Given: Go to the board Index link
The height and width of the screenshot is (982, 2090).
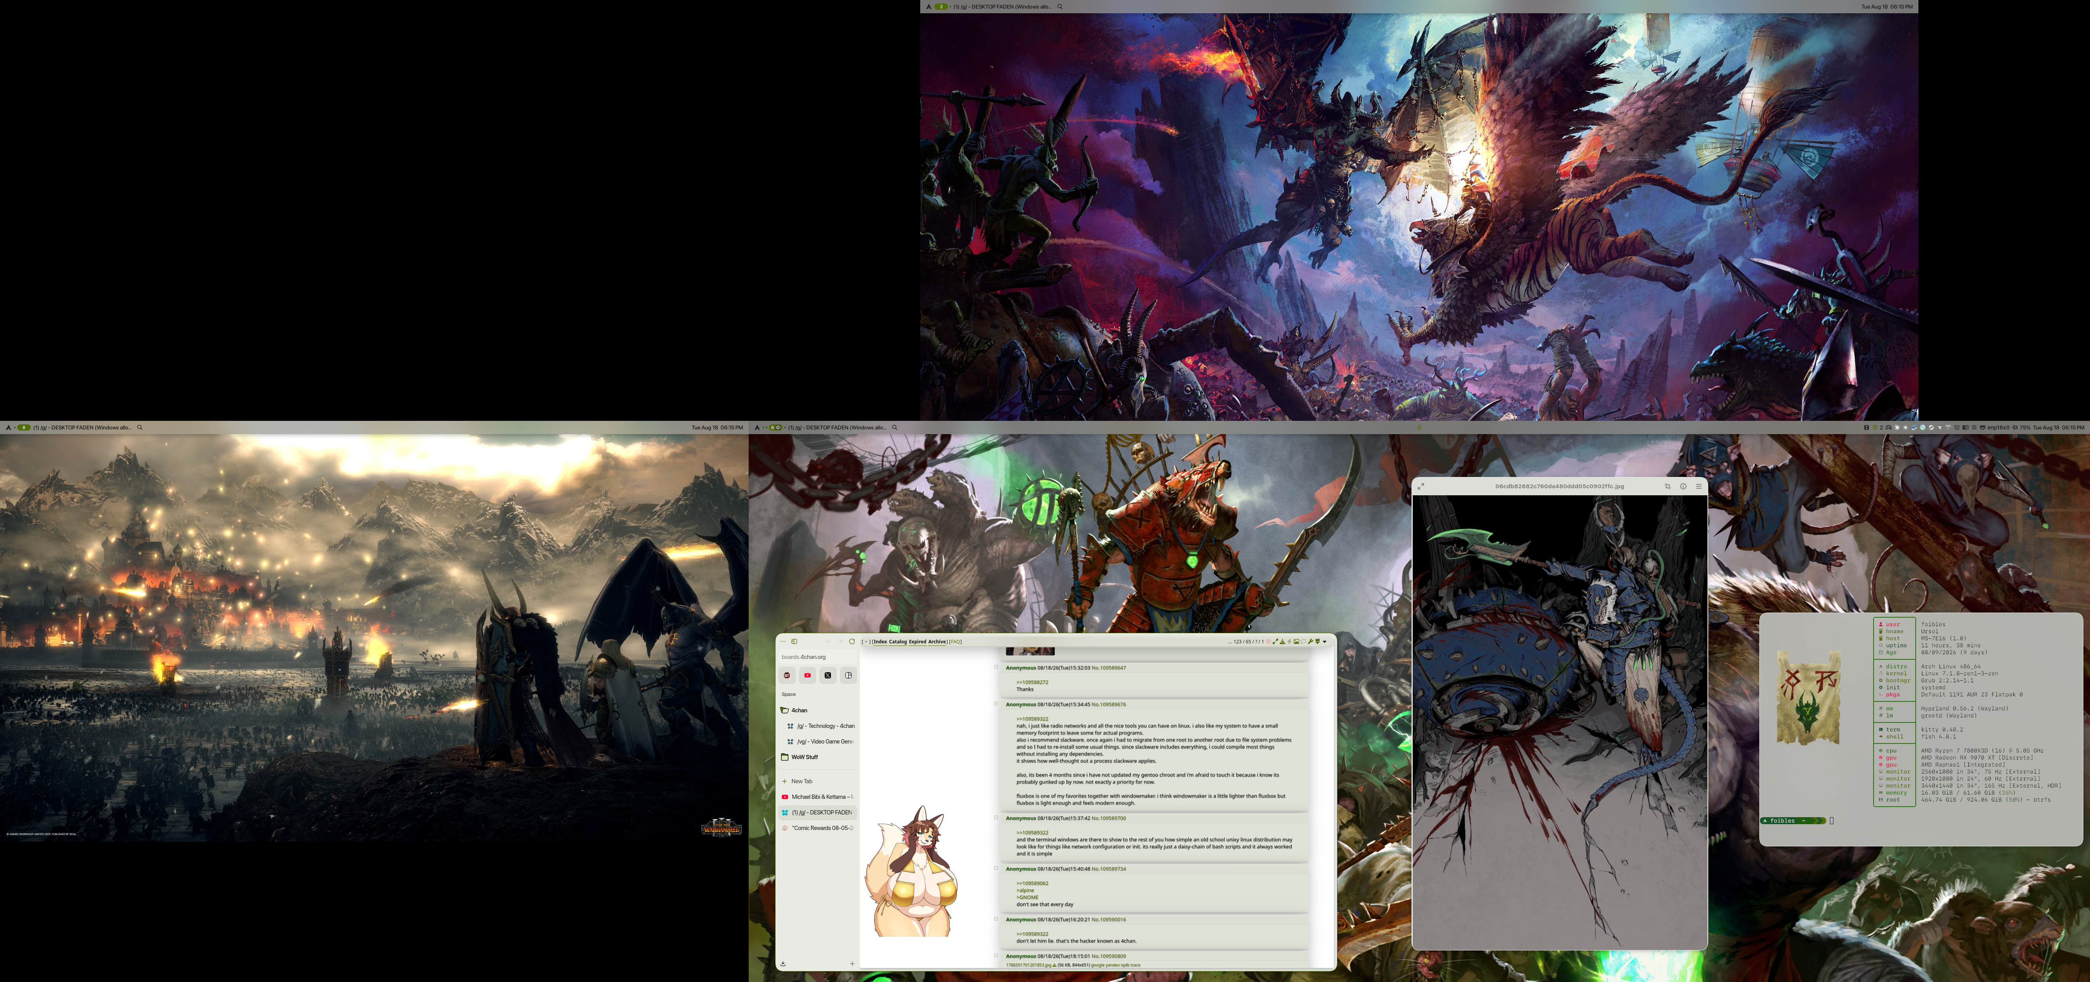Looking at the screenshot, I should pyautogui.click(x=880, y=641).
